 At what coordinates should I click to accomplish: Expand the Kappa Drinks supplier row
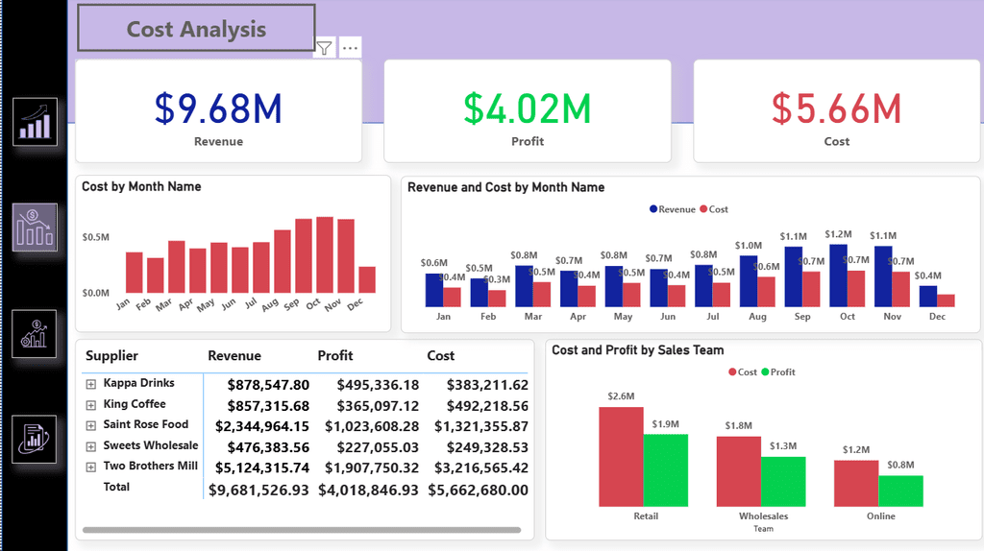tap(91, 384)
